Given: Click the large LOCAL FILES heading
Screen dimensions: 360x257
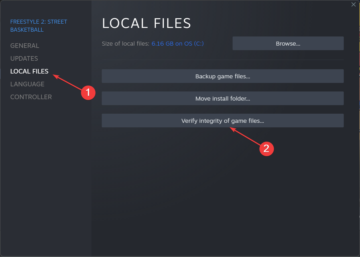Looking at the screenshot, I should (147, 23).
